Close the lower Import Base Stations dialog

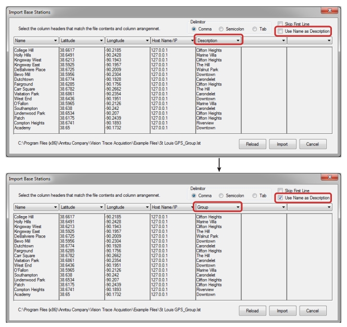point(329,178)
